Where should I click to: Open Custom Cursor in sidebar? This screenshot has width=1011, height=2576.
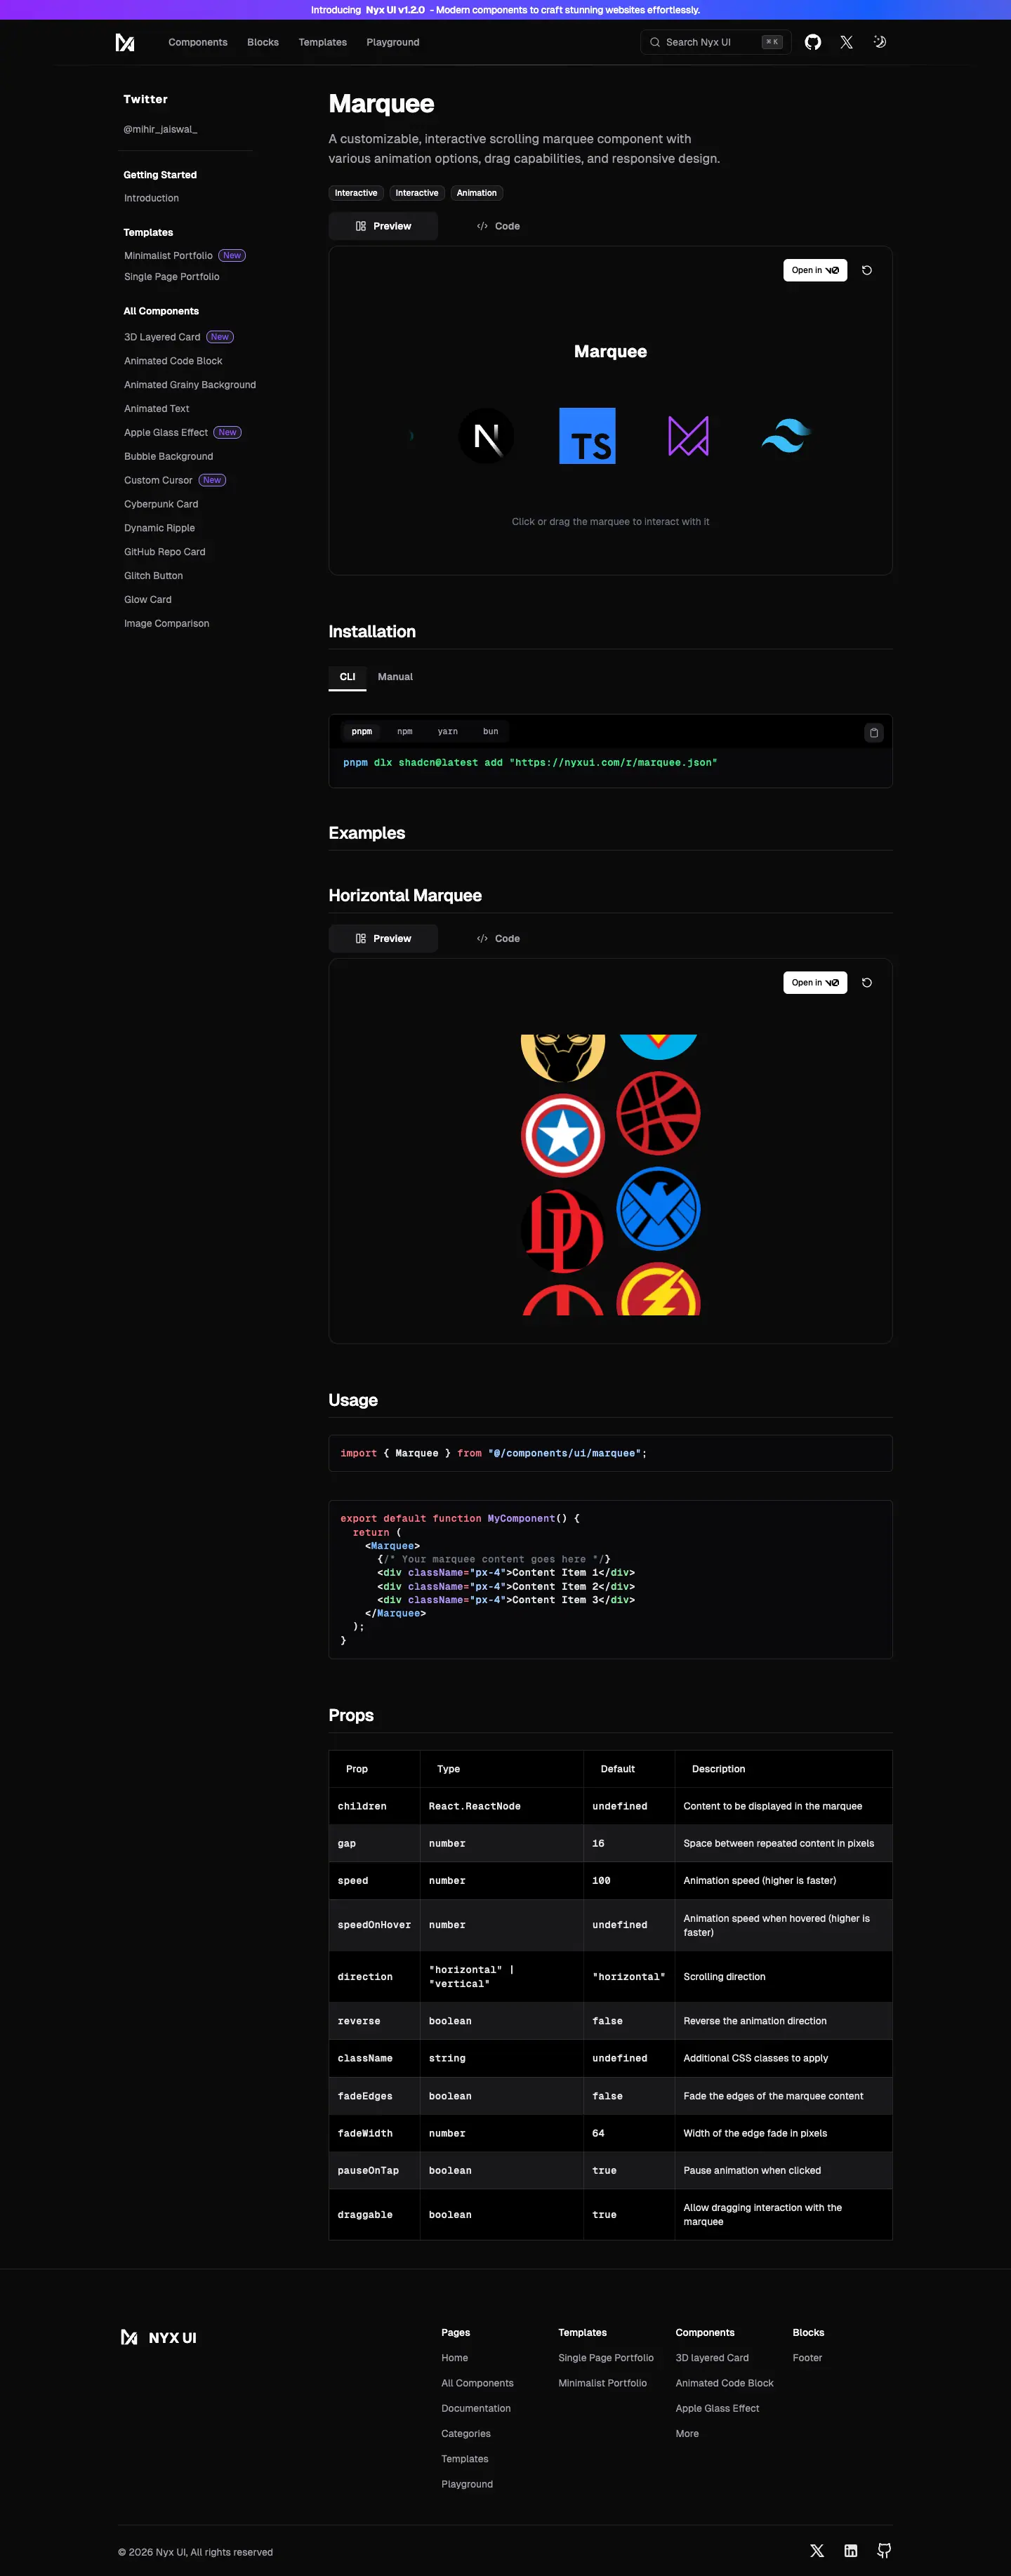158,481
